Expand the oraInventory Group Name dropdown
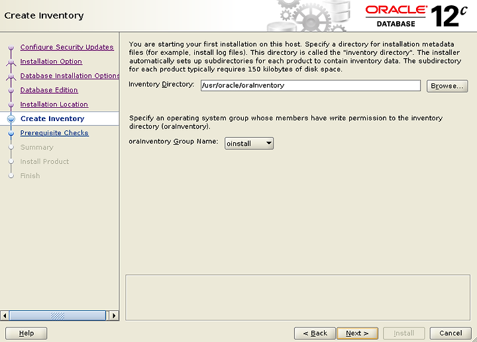Screen dimensions: 477x342 249,143
